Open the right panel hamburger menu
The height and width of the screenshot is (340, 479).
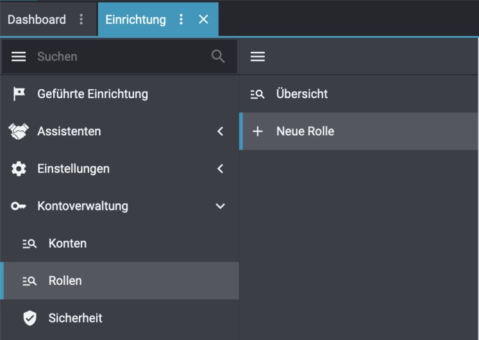[x=258, y=56]
